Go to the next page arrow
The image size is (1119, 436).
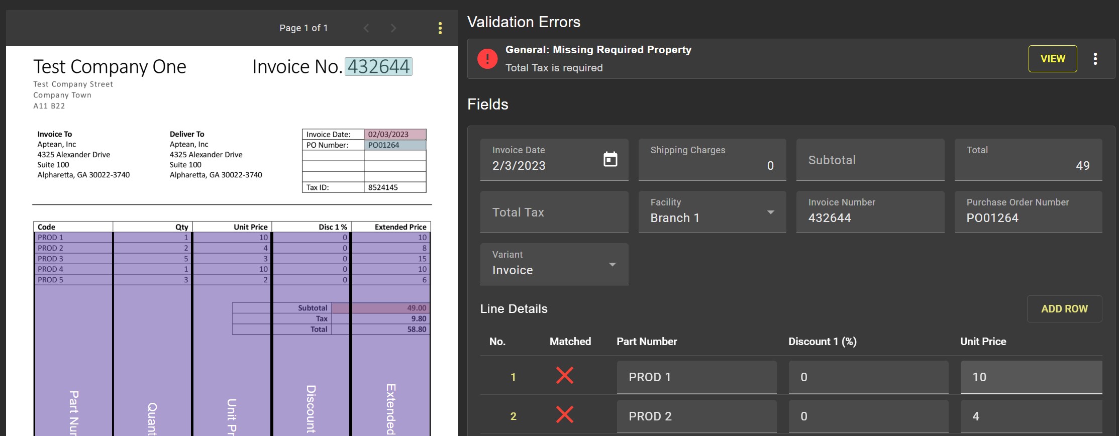click(393, 28)
